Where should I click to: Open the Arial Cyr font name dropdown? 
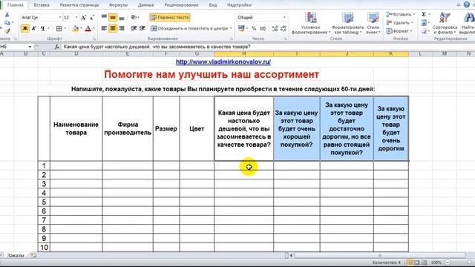[x=60, y=18]
